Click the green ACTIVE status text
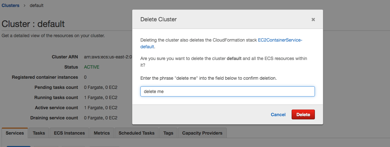390x147 pixels. tap(92, 67)
